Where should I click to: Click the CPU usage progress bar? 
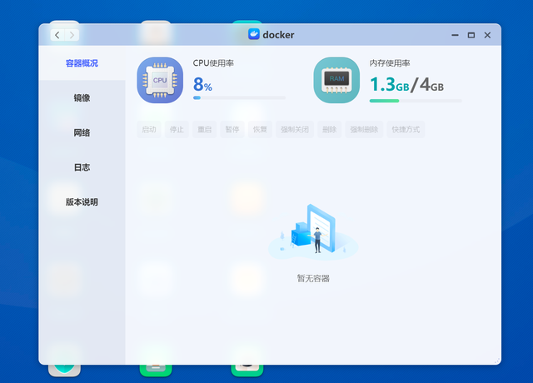(239, 98)
